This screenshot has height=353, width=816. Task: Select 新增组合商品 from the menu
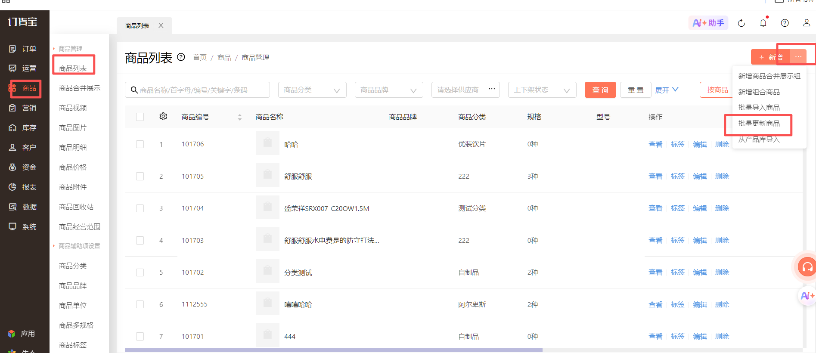click(759, 92)
